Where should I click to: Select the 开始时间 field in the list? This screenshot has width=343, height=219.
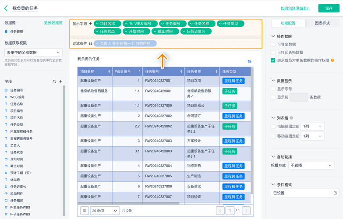point(16,159)
